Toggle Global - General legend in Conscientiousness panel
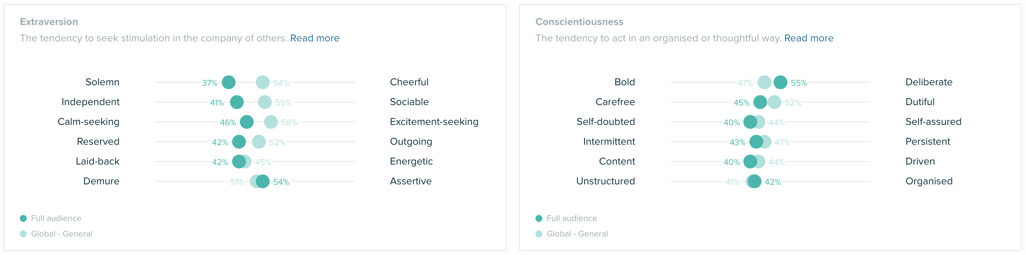Screen dimensions: 1026x255 point(572,234)
